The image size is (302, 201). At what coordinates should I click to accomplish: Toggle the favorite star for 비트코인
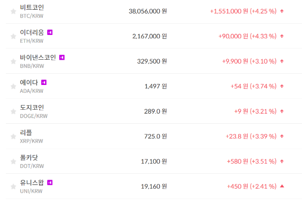click(x=13, y=11)
